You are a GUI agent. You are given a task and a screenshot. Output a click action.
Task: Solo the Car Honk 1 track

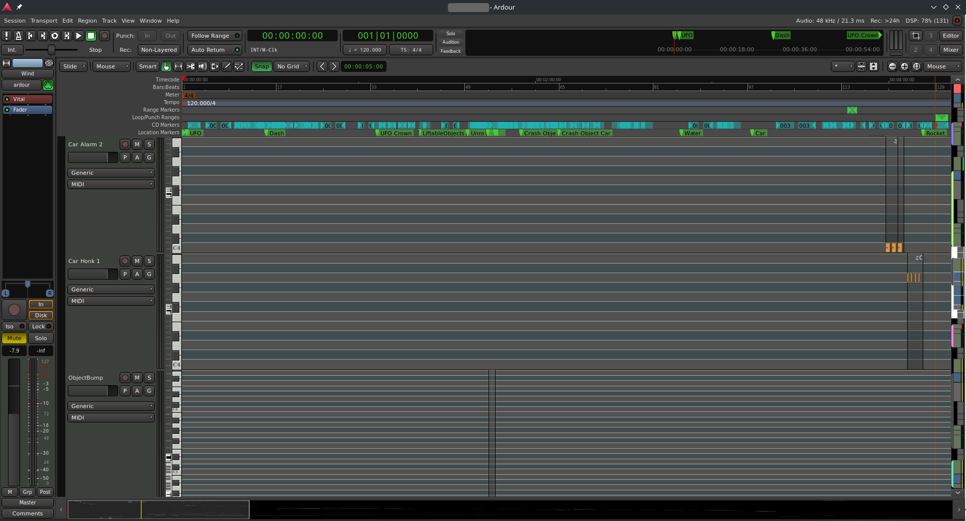click(x=149, y=261)
